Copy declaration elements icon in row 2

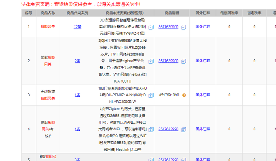(151, 61)
